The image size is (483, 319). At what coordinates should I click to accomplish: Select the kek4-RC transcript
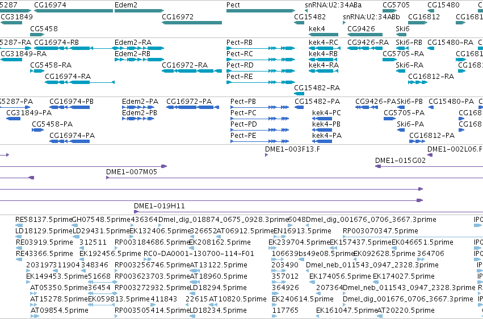[325, 48]
